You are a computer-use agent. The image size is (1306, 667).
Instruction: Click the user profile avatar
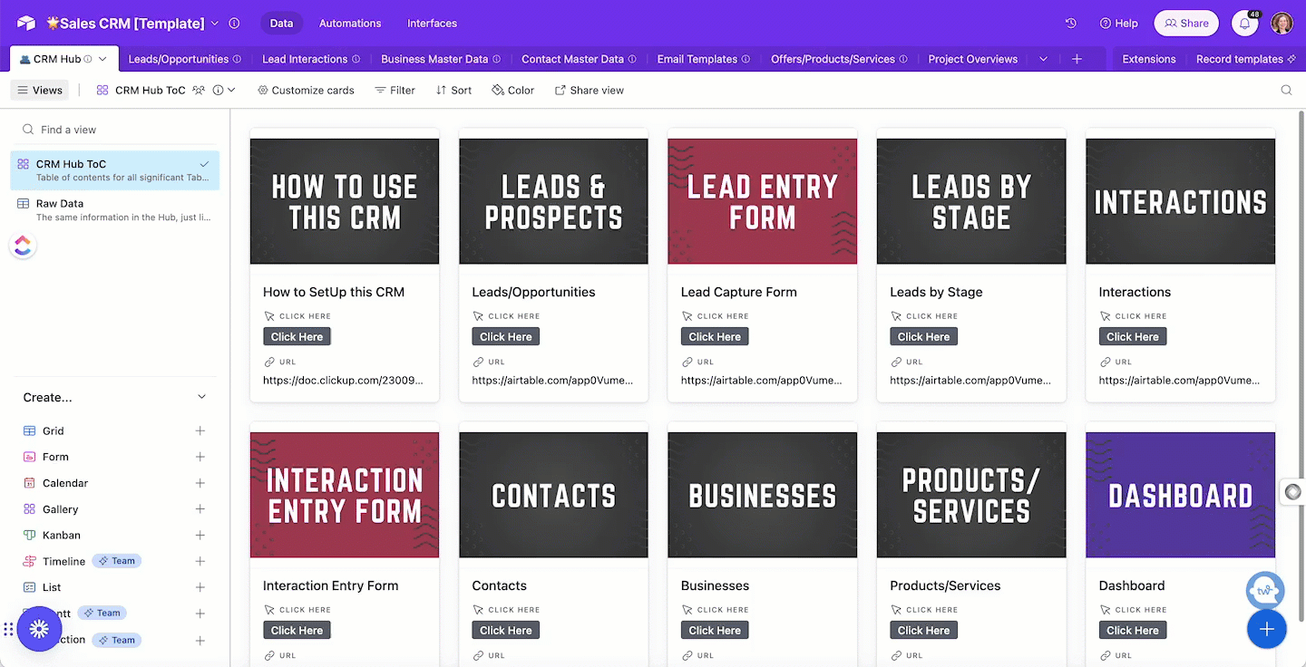point(1282,24)
